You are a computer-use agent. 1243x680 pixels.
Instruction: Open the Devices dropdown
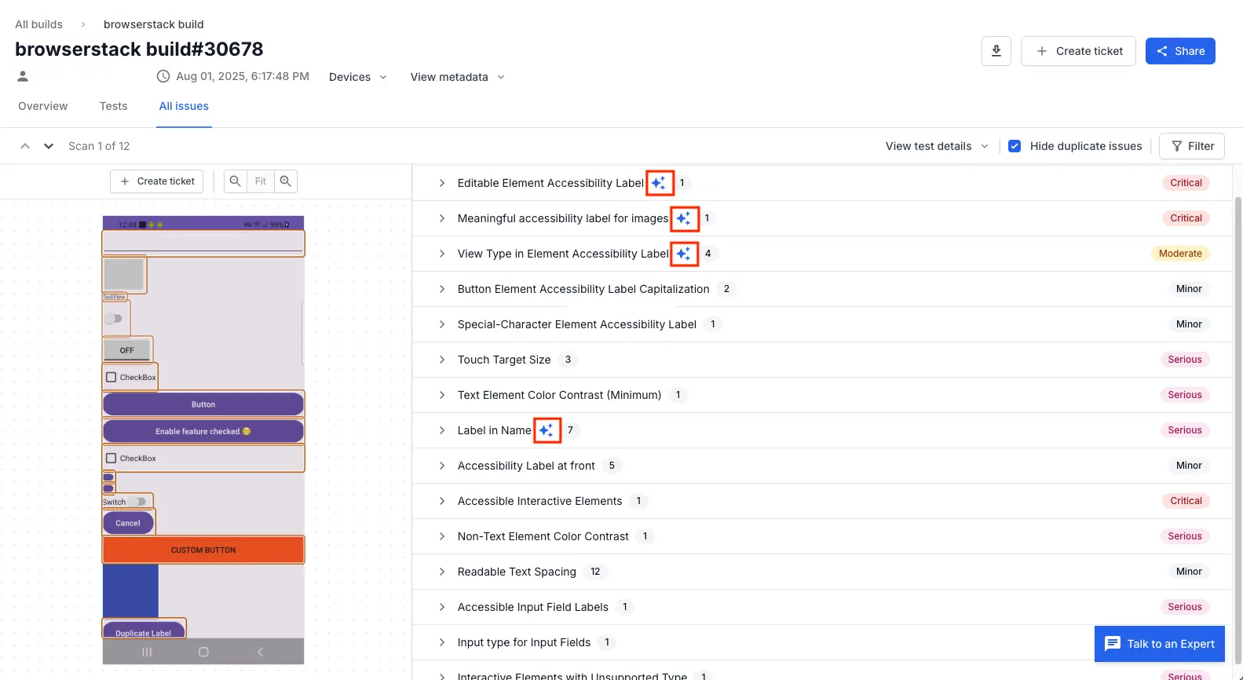(x=357, y=77)
